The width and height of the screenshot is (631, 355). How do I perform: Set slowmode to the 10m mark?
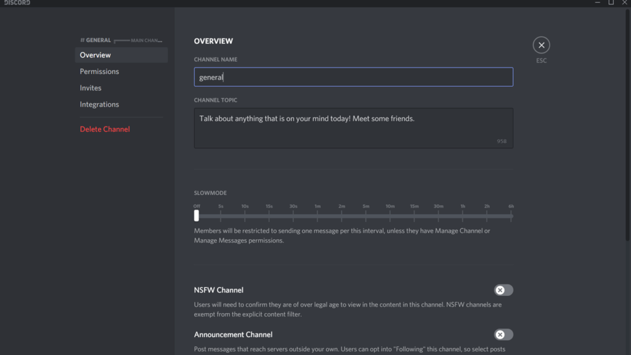pos(390,216)
